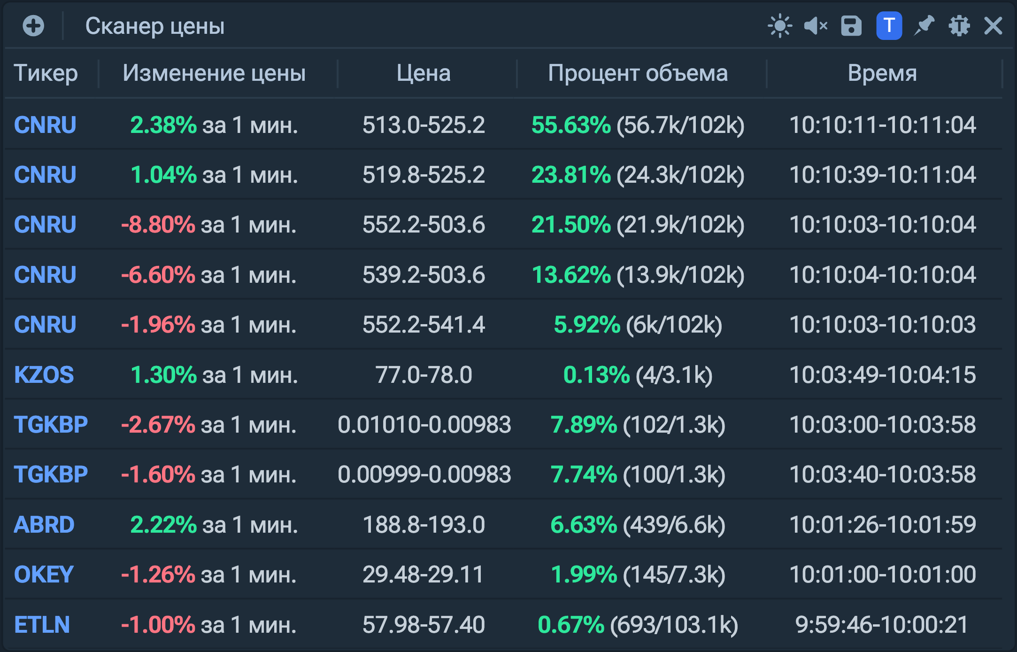Screen dimensions: 1017x652
Task: Click the floppy disk save icon
Action: [851, 26]
